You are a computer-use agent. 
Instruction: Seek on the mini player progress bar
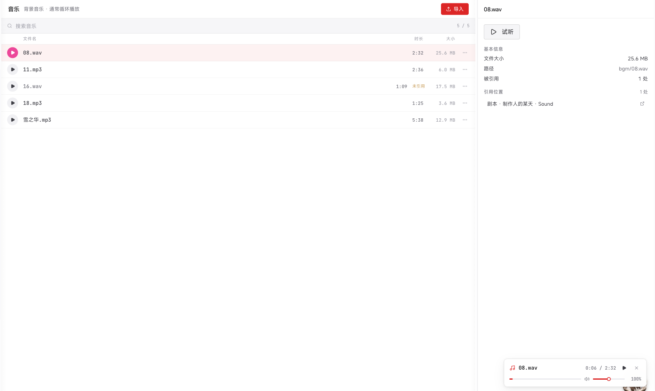click(545, 379)
